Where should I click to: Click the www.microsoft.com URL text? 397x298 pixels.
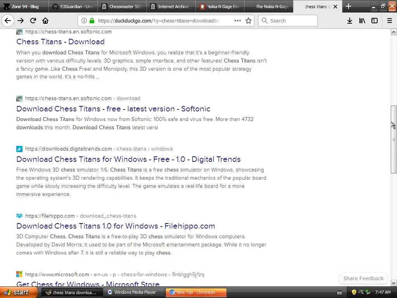pos(57,274)
